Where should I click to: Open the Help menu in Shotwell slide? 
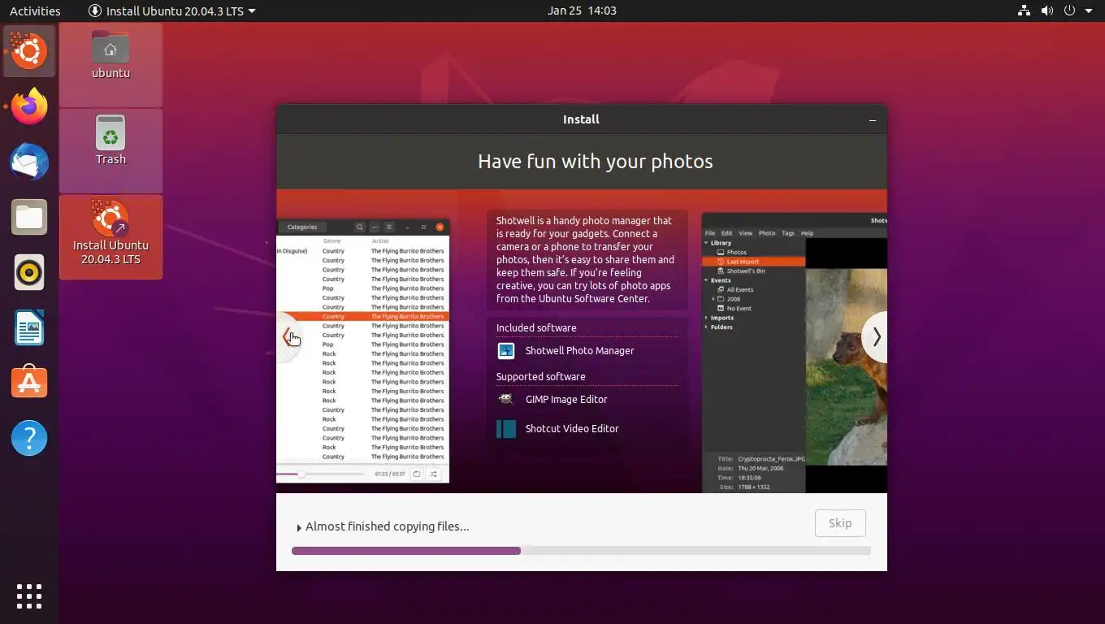[x=807, y=233]
